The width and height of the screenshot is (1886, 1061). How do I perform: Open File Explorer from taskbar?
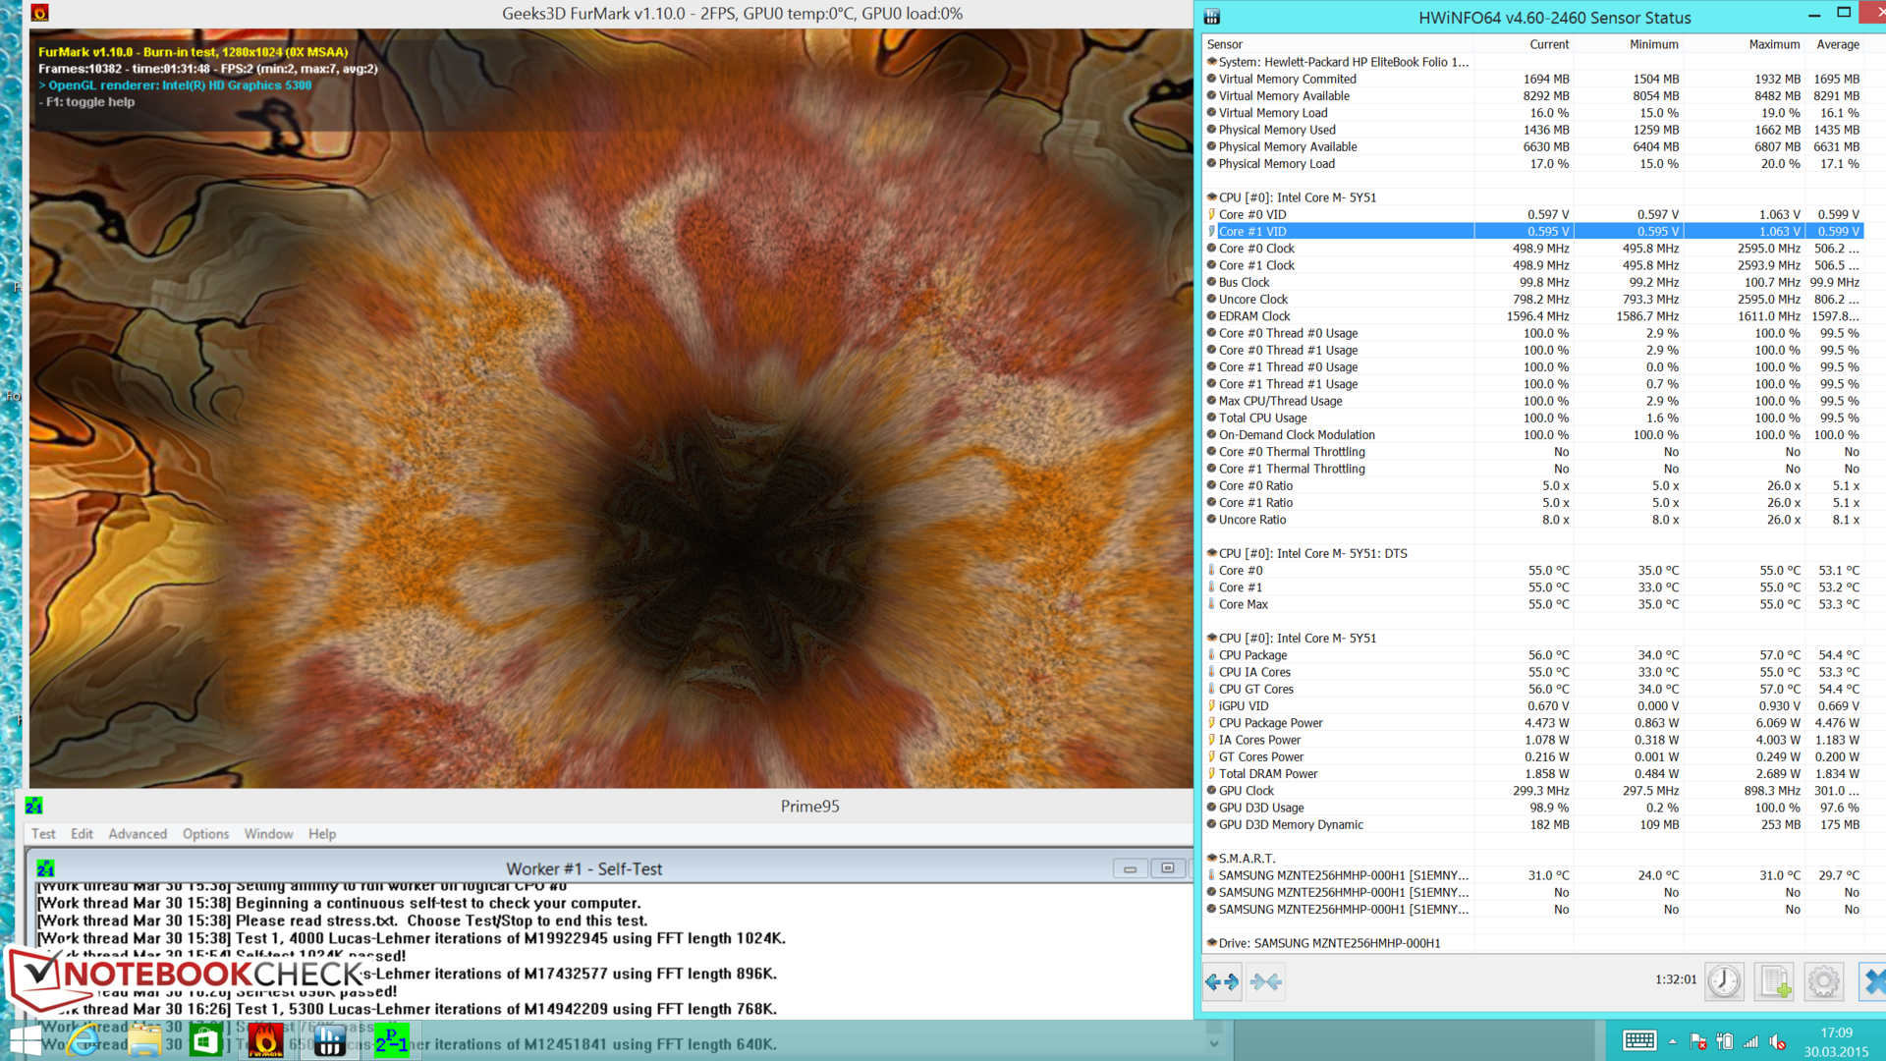pos(144,1040)
